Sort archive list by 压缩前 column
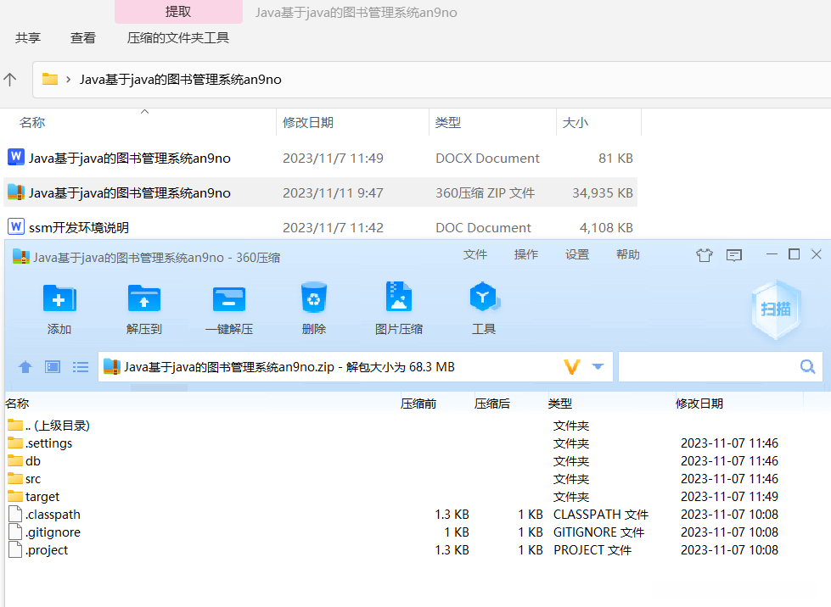 (x=418, y=404)
